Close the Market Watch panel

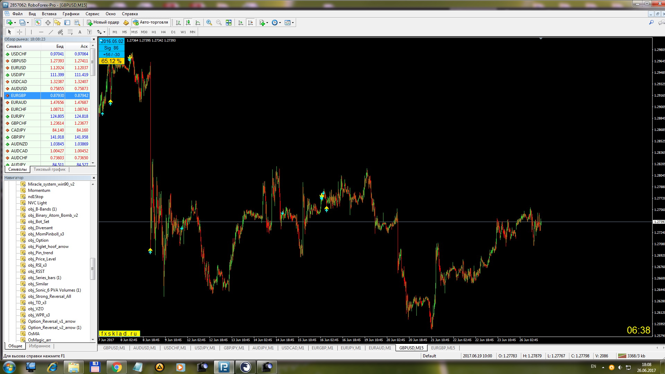pyautogui.click(x=94, y=39)
